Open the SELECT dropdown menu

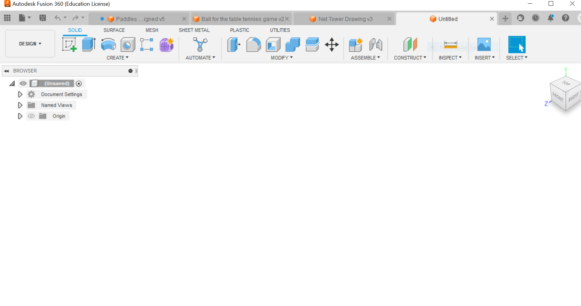pos(517,58)
